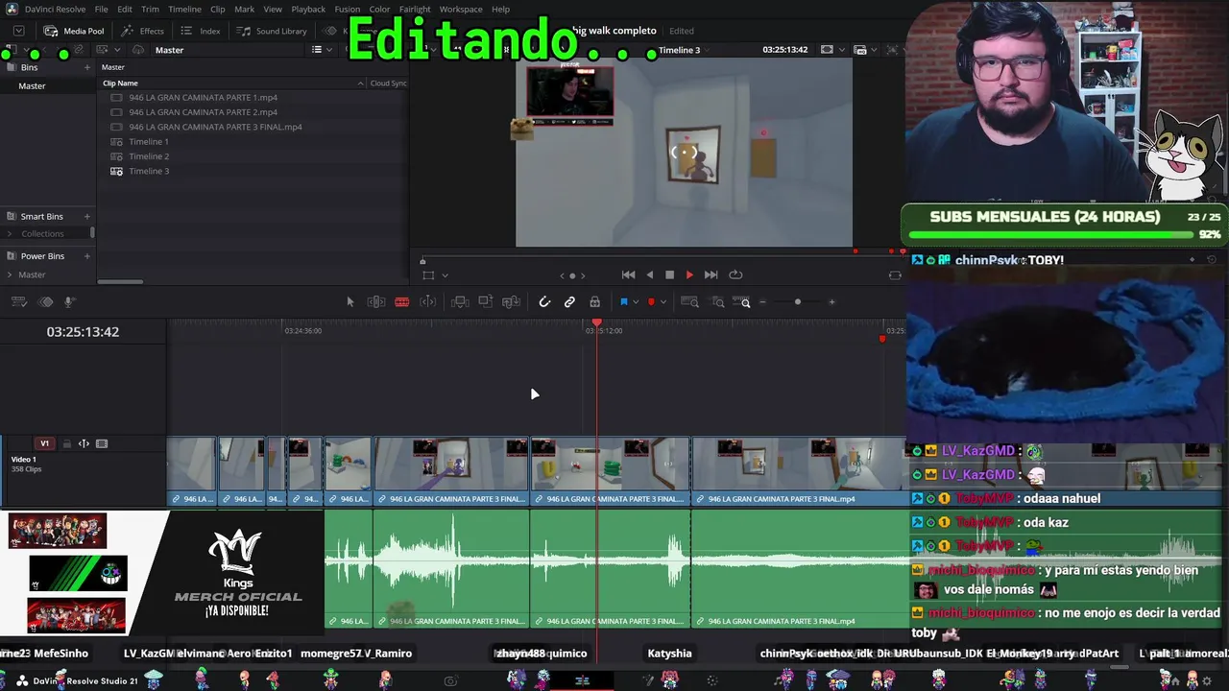
Task: Open the Fairlight menu
Action: coord(415,9)
